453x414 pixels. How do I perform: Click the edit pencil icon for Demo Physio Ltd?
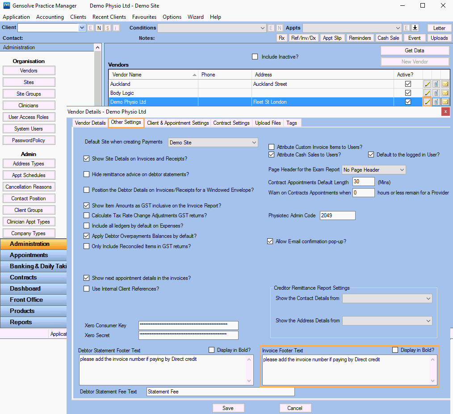click(427, 102)
